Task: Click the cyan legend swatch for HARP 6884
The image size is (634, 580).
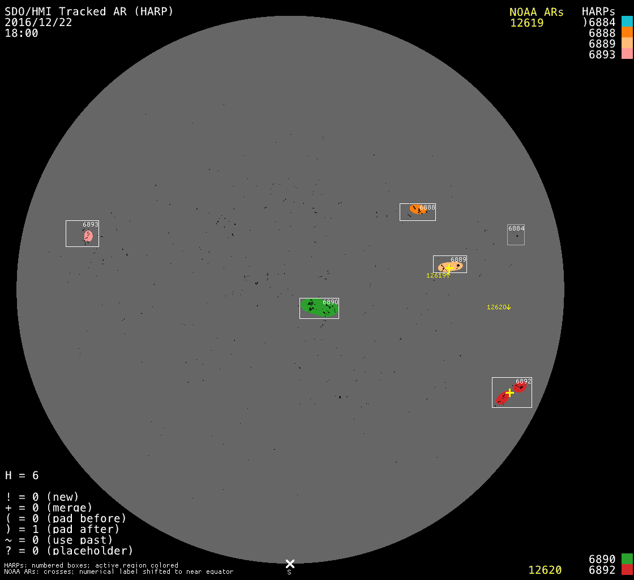Action: tap(627, 22)
